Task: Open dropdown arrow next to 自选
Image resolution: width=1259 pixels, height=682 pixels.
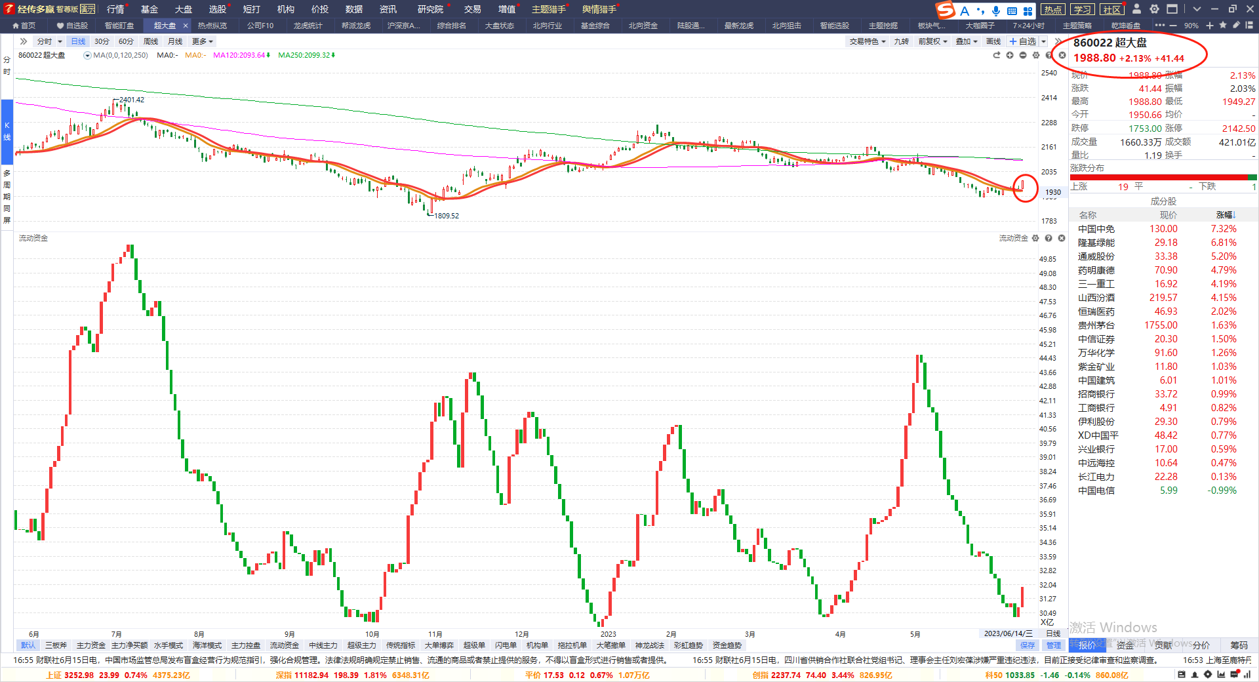Action: click(x=1044, y=41)
